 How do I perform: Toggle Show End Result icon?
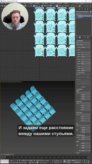pyautogui.click(x=80, y=37)
